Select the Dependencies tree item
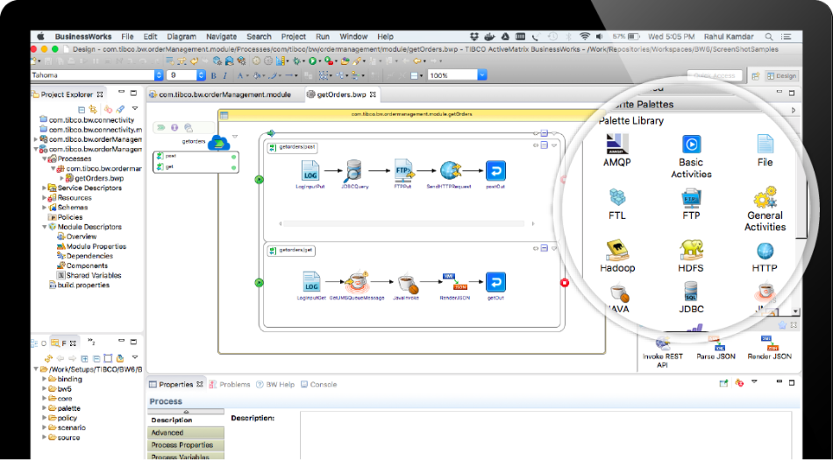The image size is (833, 460). [x=85, y=256]
